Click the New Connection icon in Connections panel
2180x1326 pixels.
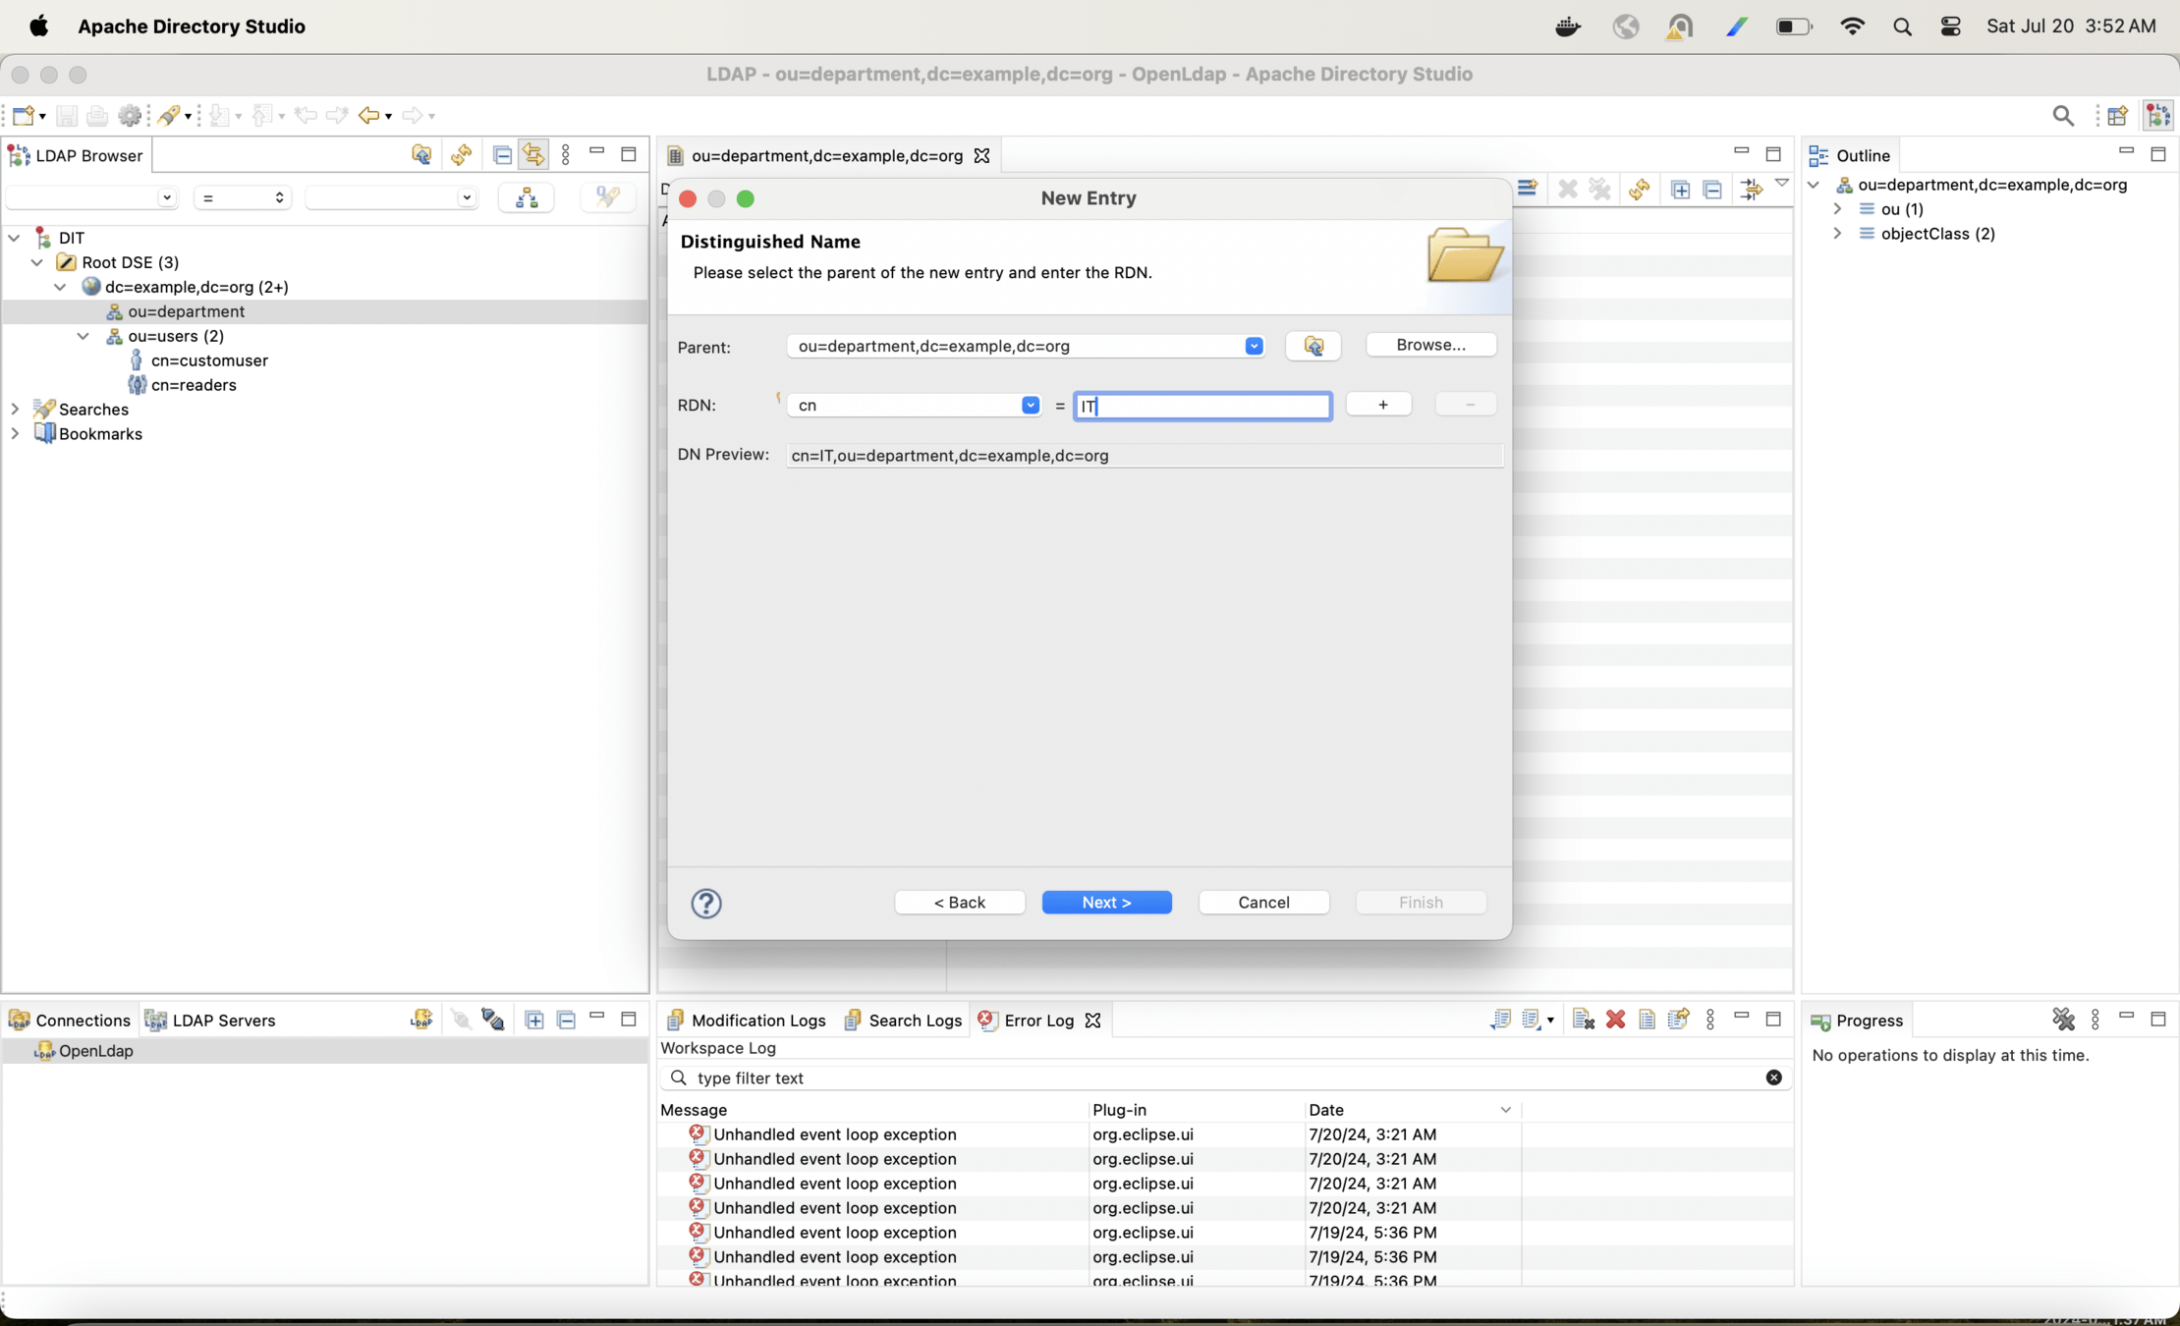tap(421, 1020)
